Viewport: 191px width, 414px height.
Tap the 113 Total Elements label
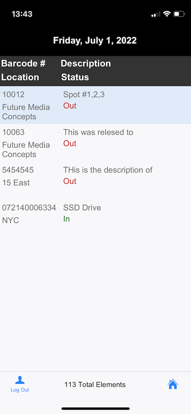coord(95,385)
